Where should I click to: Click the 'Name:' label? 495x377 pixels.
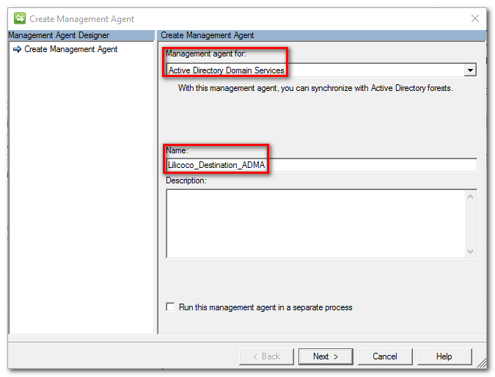tap(177, 150)
